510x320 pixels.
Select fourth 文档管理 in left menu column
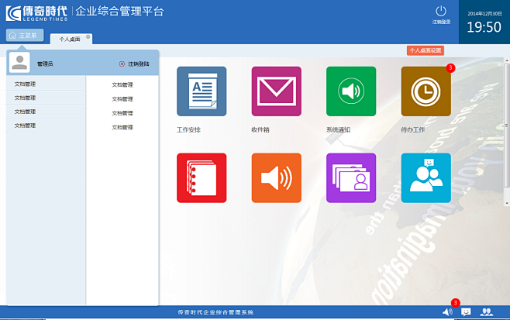25,126
